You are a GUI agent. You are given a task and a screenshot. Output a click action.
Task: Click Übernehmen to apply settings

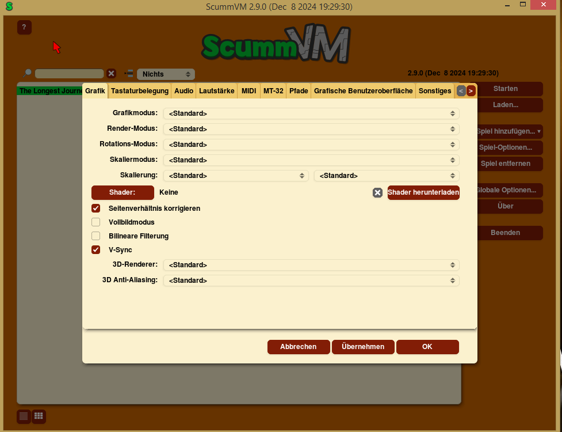(x=363, y=347)
